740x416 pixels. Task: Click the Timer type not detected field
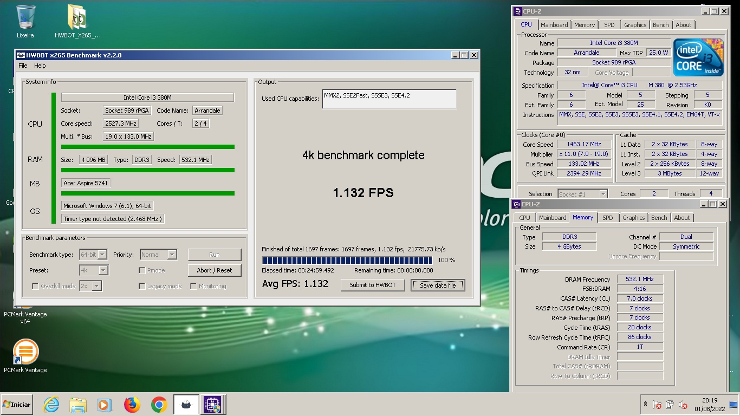[112, 219]
